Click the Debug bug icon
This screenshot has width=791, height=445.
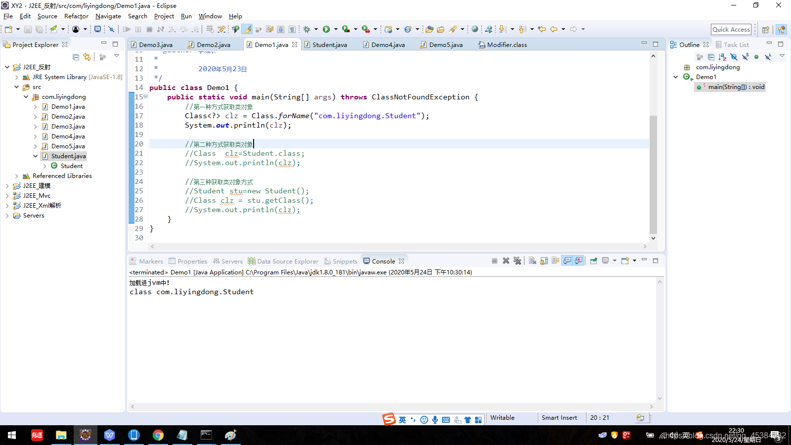coord(307,29)
